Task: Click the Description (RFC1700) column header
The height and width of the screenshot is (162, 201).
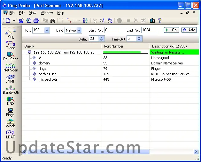Action: [x=174, y=46]
